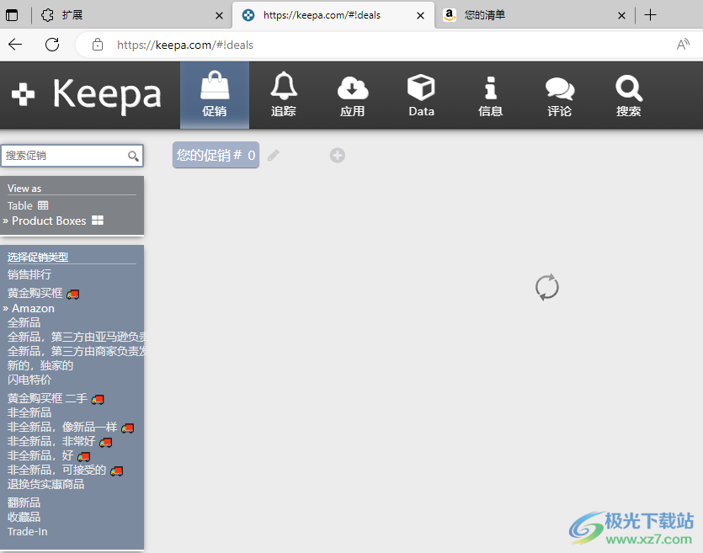Click the magnifier in the 搜索促销 box

(x=133, y=156)
